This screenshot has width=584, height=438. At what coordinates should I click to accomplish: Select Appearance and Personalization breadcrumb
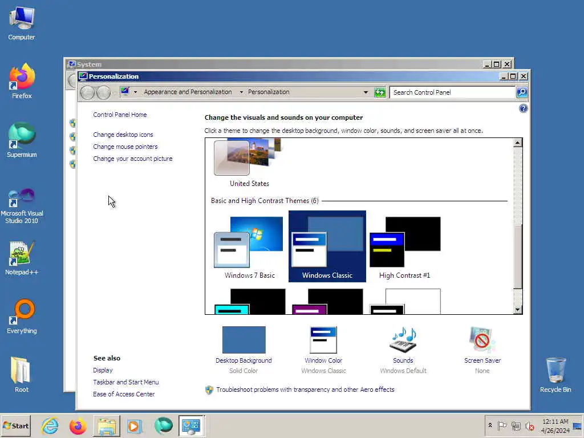click(188, 92)
